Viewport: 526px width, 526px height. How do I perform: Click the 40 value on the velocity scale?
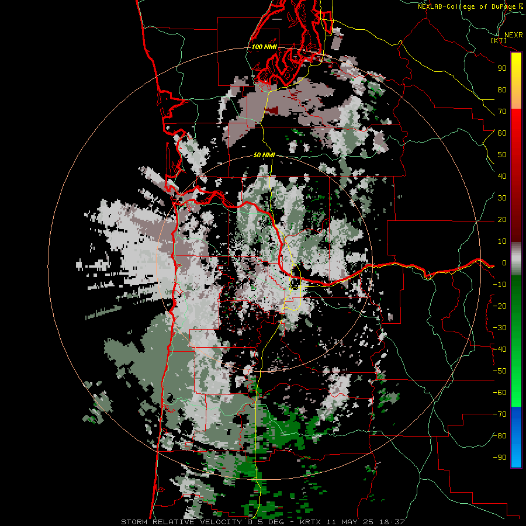pos(502,177)
